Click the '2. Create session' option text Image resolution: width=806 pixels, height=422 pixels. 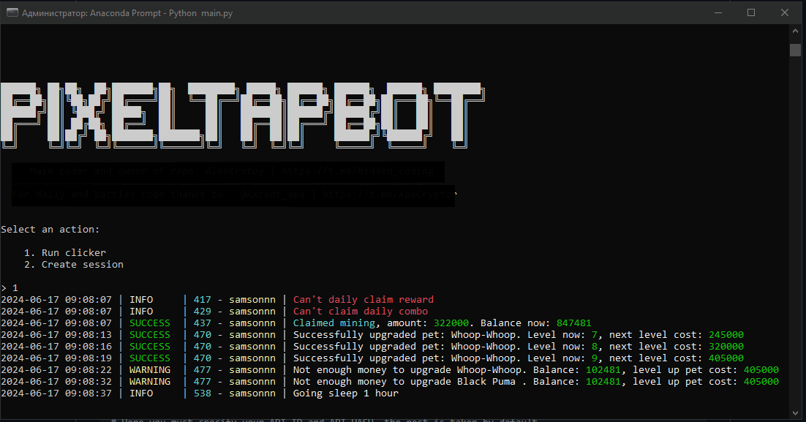pyautogui.click(x=74, y=264)
